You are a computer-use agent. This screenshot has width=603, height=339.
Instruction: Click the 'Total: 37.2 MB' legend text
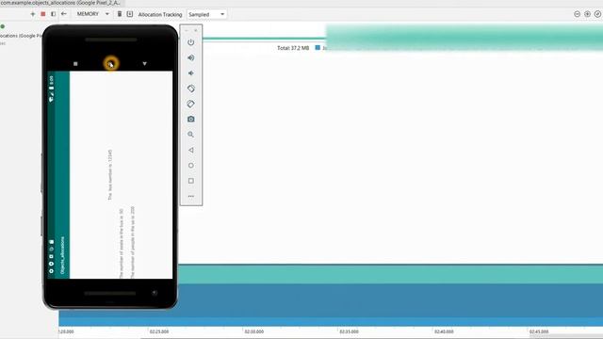coord(293,48)
